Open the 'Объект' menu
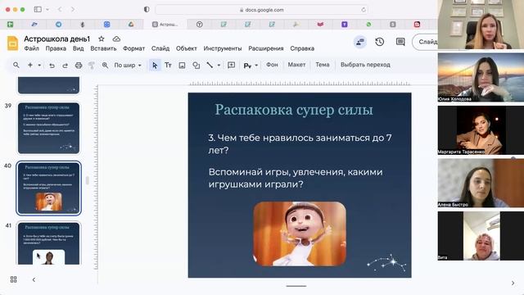This screenshot has width=524, height=295. coord(187,48)
